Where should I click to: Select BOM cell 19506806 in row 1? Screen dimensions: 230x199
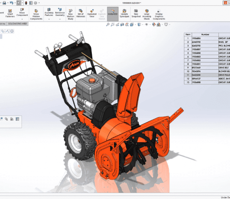point(205,38)
